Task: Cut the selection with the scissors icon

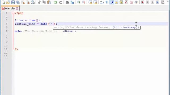Action: (39, 2)
